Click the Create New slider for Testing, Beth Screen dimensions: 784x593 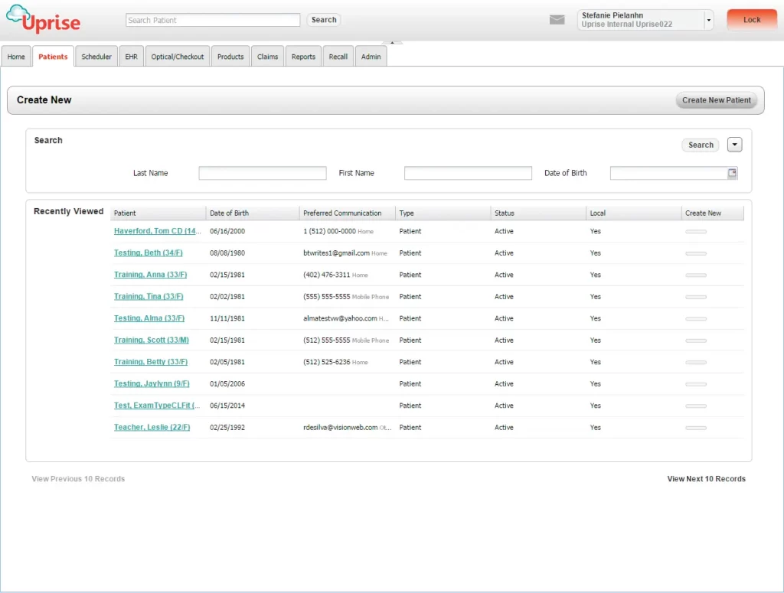[696, 253]
